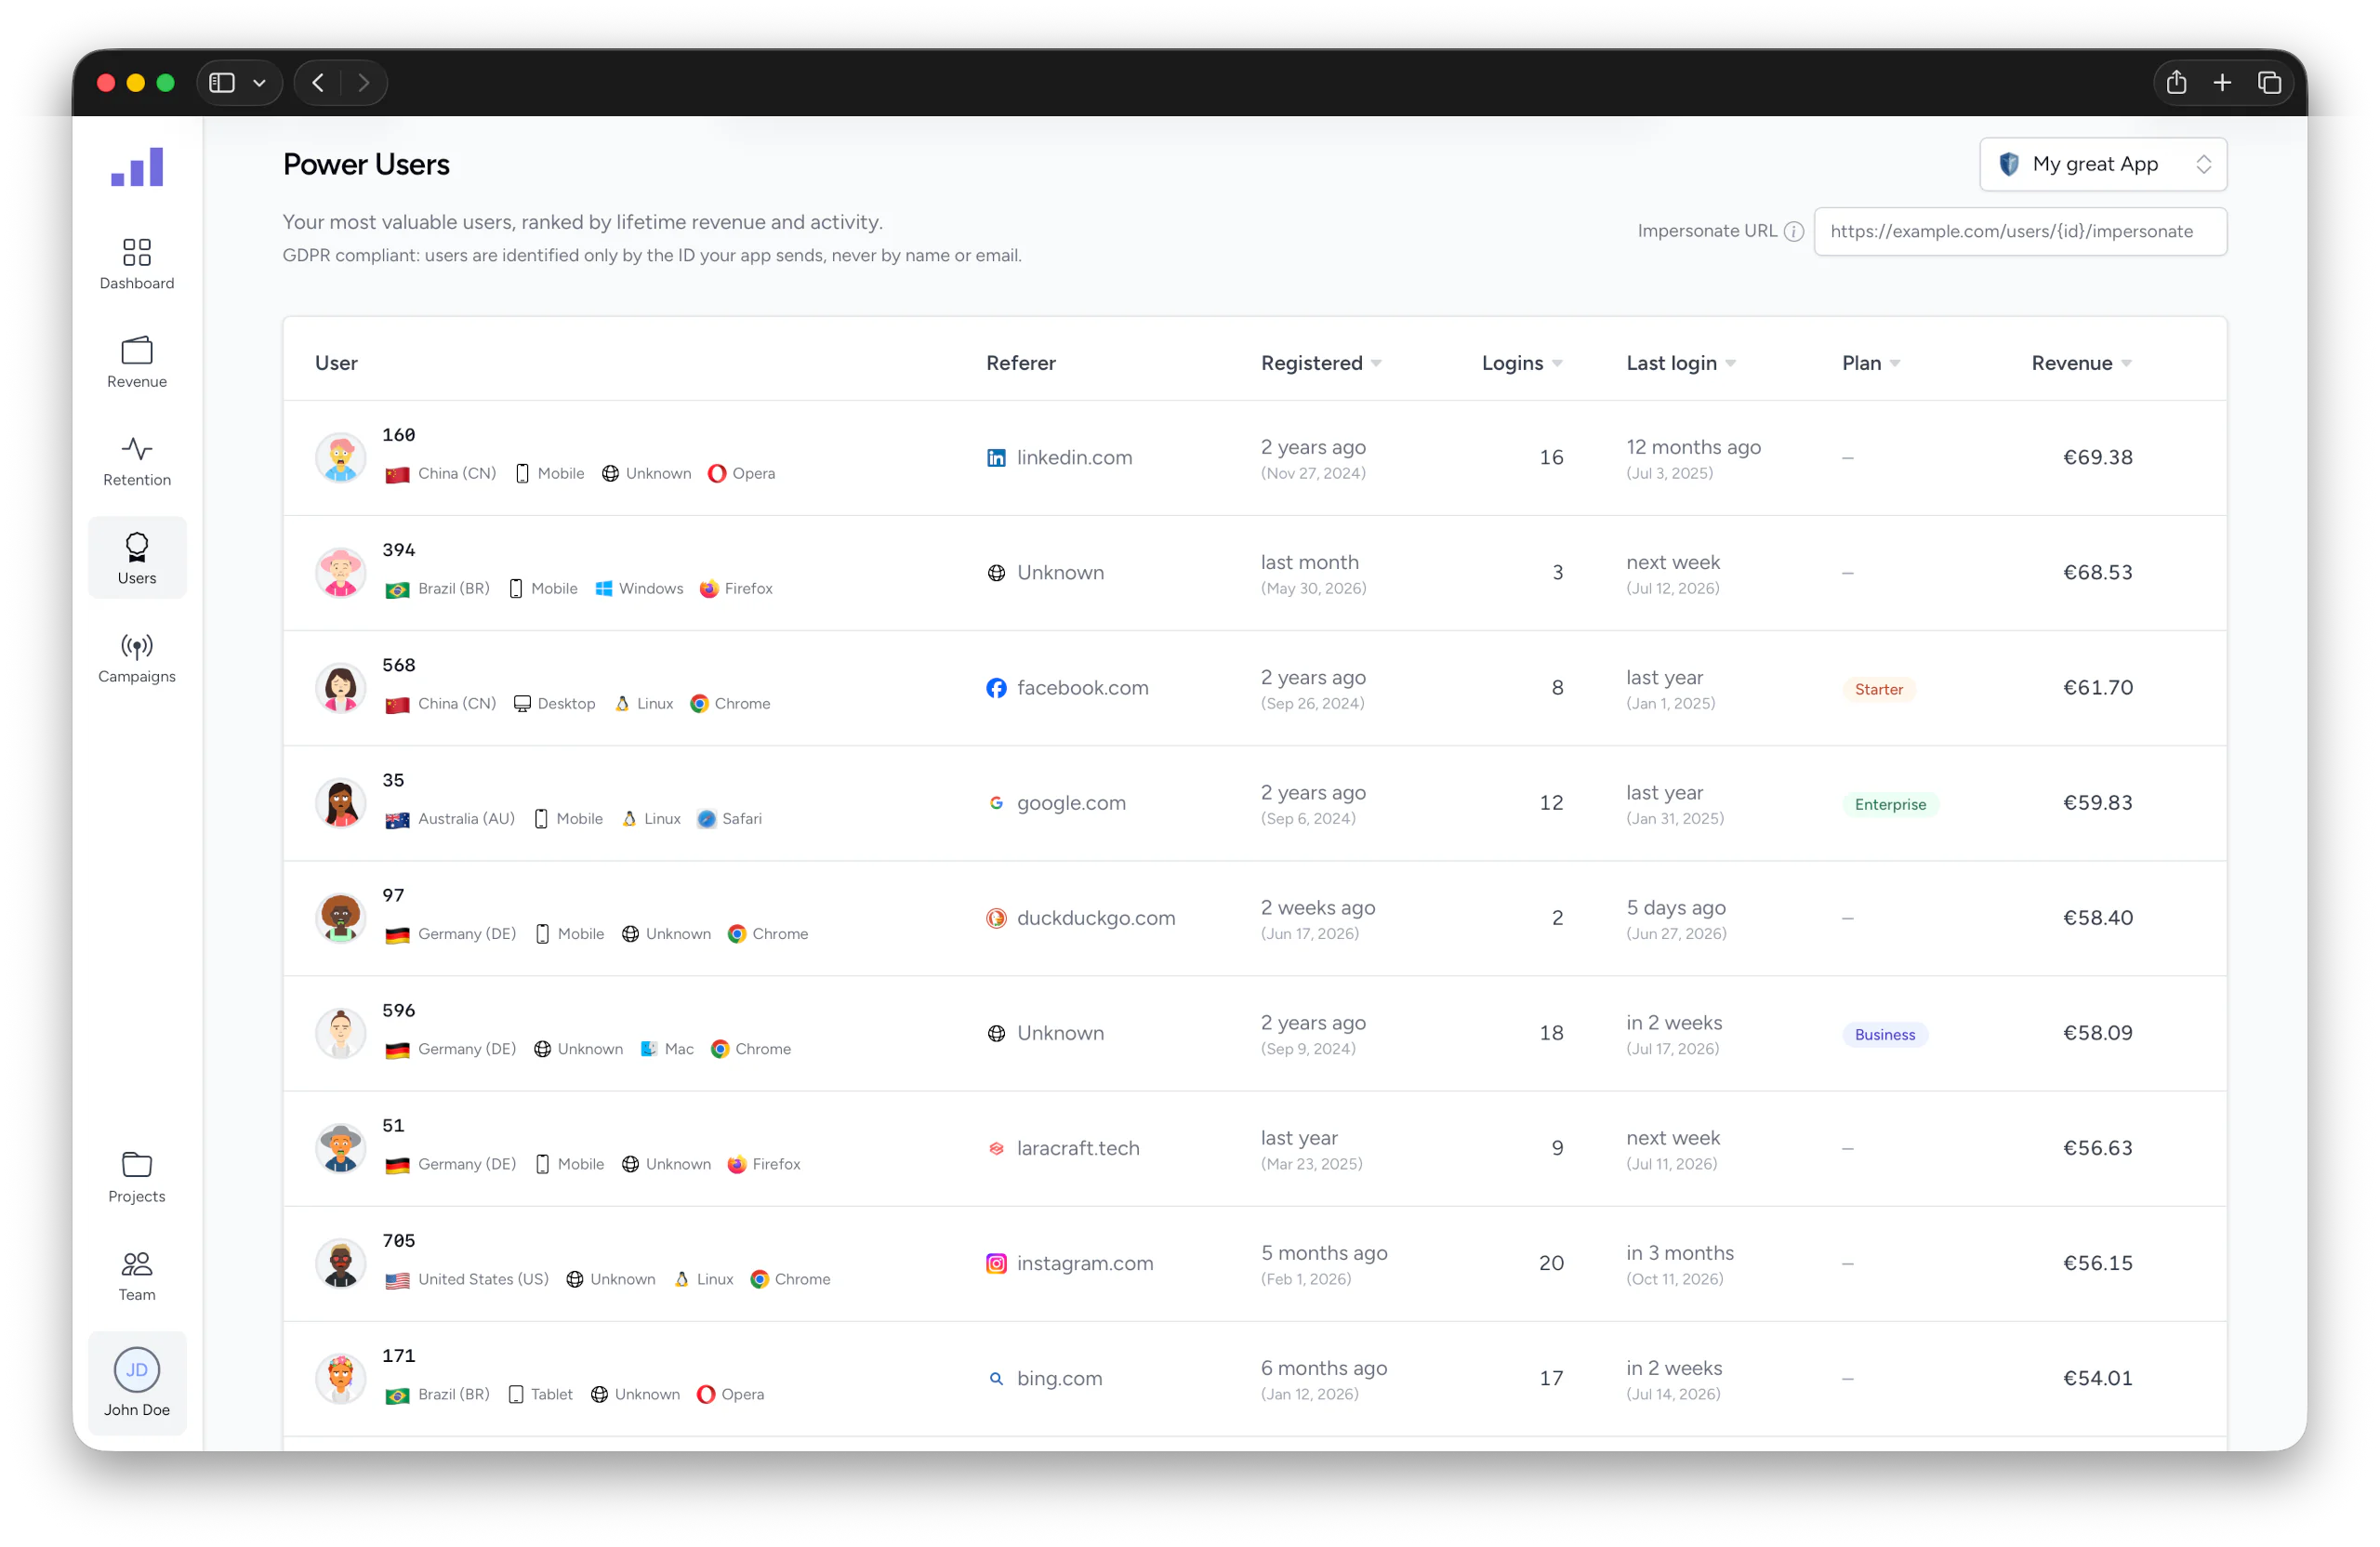Click the avatar of user 705
Image resolution: width=2380 pixels, height=1547 pixels.
pyautogui.click(x=341, y=1263)
